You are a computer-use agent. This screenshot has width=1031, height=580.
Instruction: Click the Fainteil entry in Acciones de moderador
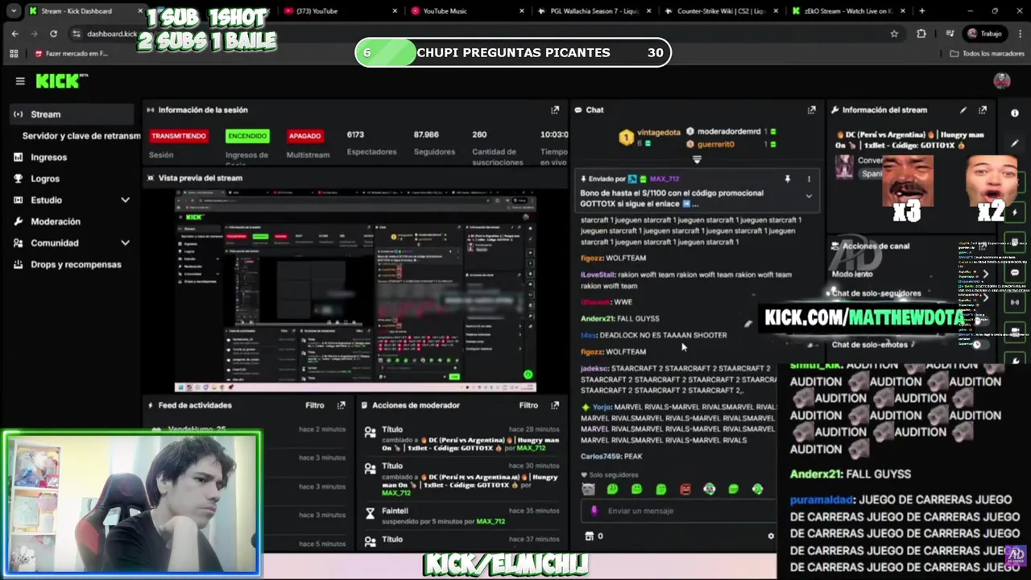tap(462, 516)
